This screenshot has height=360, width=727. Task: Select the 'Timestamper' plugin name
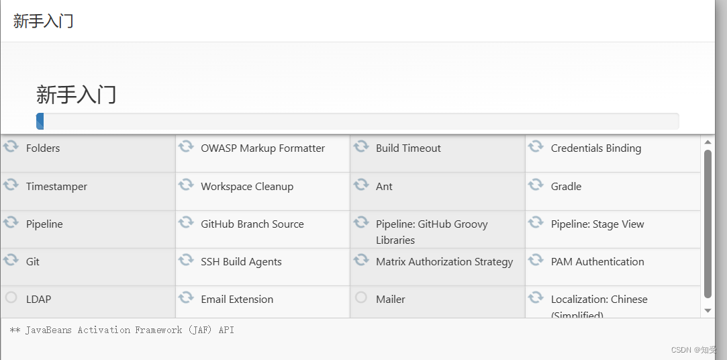click(56, 187)
